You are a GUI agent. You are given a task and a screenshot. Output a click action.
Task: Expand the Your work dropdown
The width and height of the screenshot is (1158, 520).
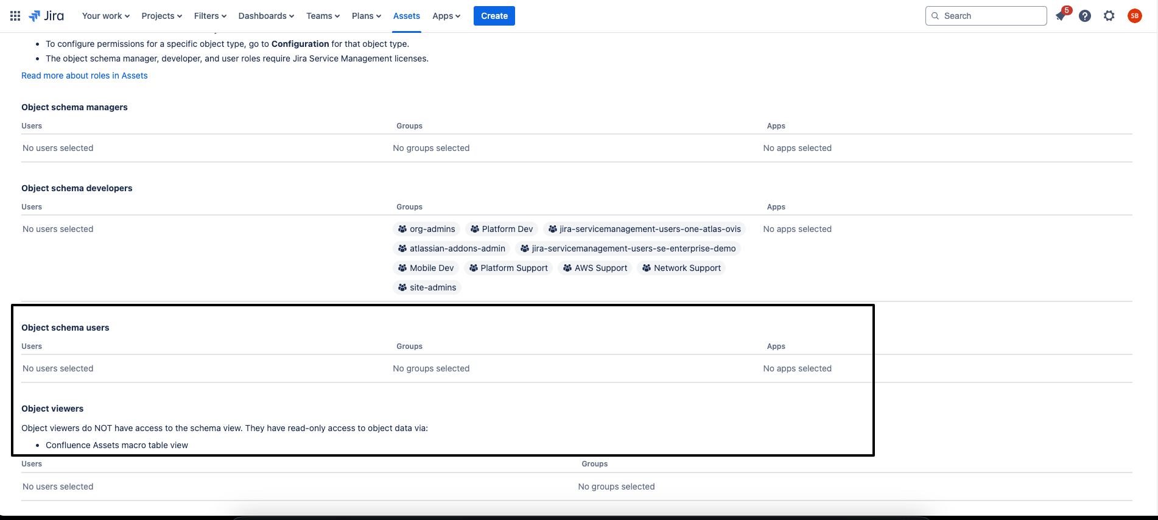point(106,16)
